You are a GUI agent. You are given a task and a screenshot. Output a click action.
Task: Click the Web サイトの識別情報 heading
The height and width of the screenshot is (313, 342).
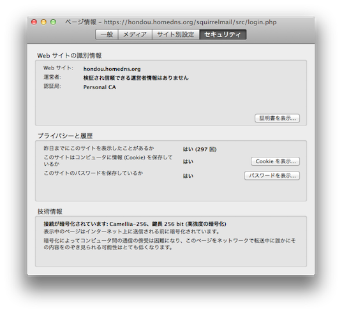coord(70,55)
